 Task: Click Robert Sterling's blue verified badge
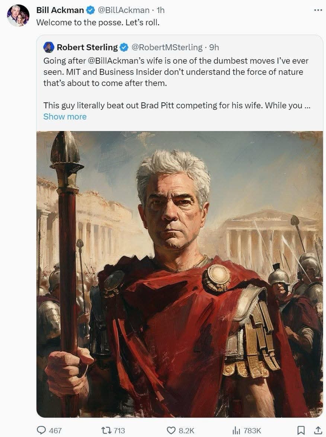click(x=124, y=47)
